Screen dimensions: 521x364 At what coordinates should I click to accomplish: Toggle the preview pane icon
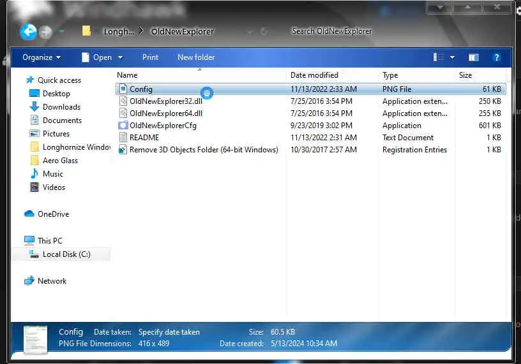click(x=474, y=58)
